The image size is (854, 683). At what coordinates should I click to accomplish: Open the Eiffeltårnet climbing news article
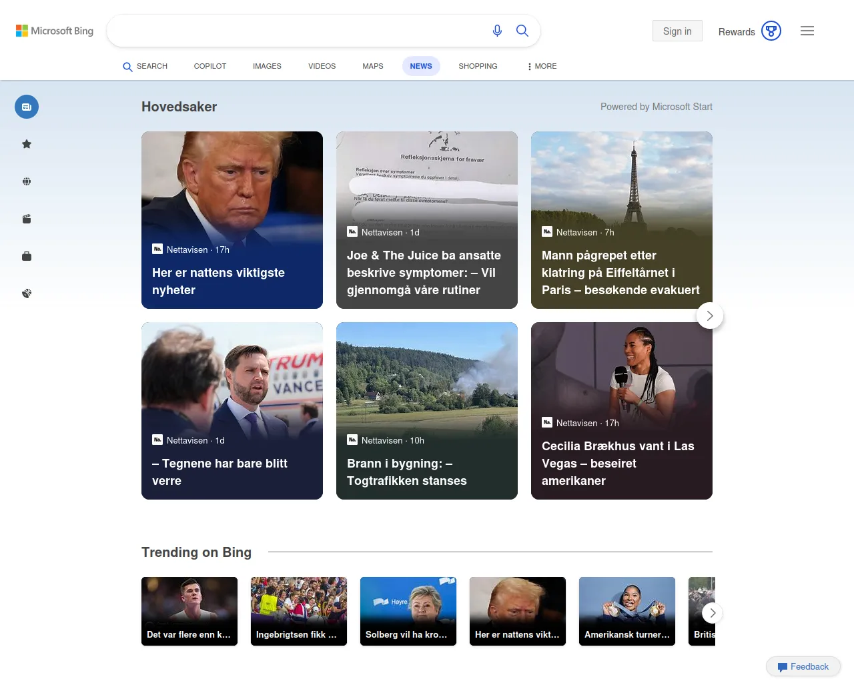[621, 273]
